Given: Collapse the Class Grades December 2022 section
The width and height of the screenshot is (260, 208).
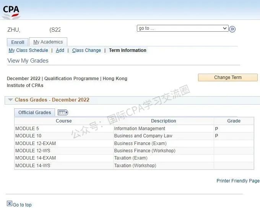Looking at the screenshot, I should coord(10,100).
